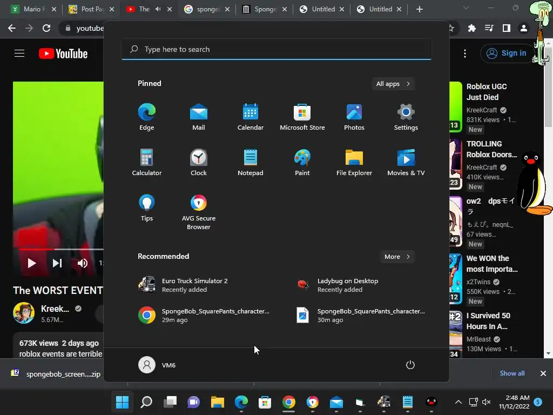Open the VM6 user account menu
The height and width of the screenshot is (415, 553).
(157, 365)
